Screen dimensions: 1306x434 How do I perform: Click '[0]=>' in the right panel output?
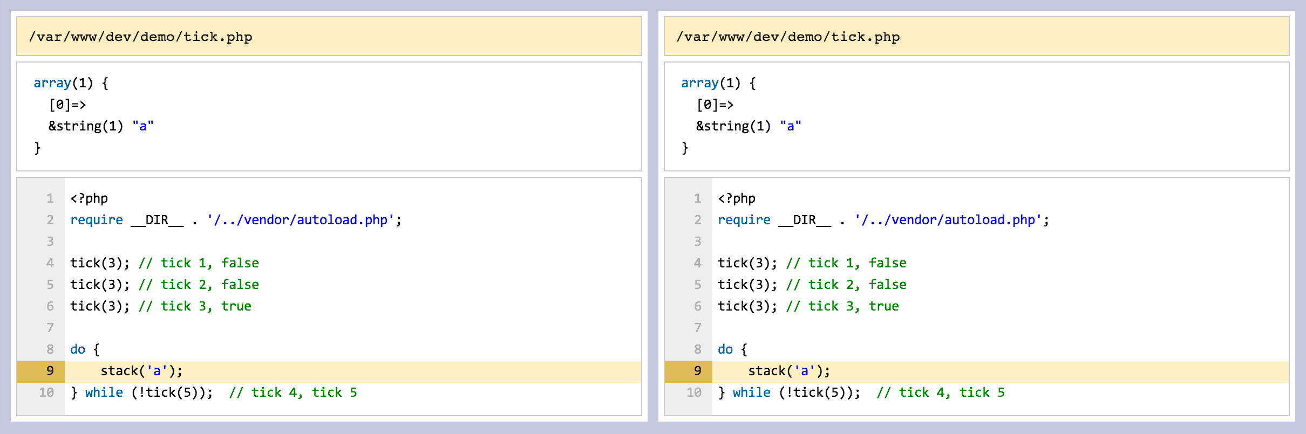point(715,105)
